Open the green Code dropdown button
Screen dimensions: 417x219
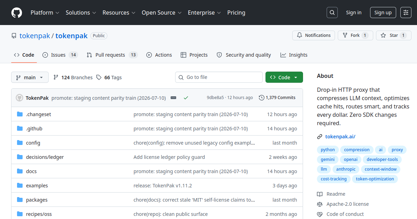pyautogui.click(x=284, y=77)
